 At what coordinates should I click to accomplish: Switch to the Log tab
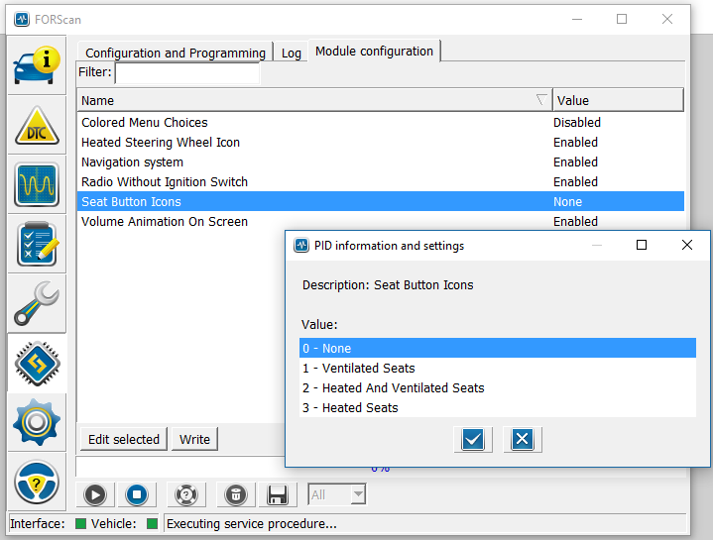[292, 53]
